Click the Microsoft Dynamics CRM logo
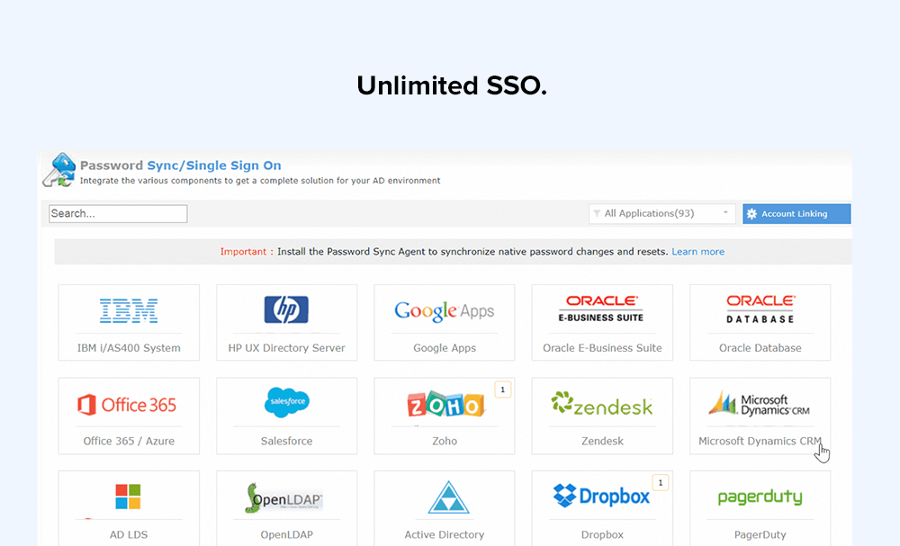The height and width of the screenshot is (546, 900). (760, 404)
